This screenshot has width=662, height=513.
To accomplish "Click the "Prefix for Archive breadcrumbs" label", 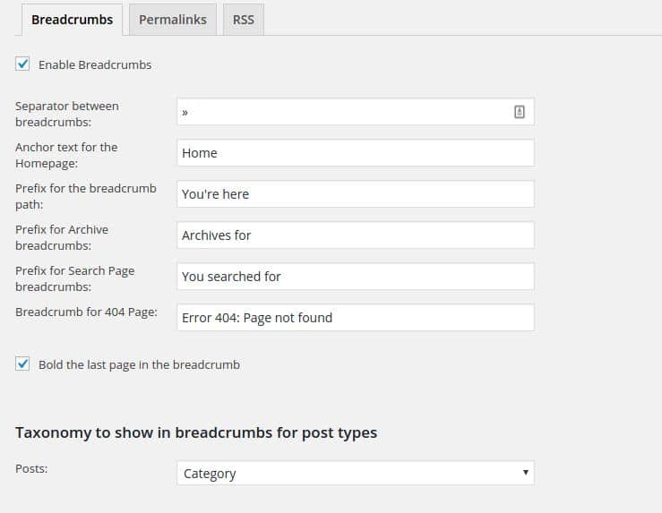I will [62, 236].
